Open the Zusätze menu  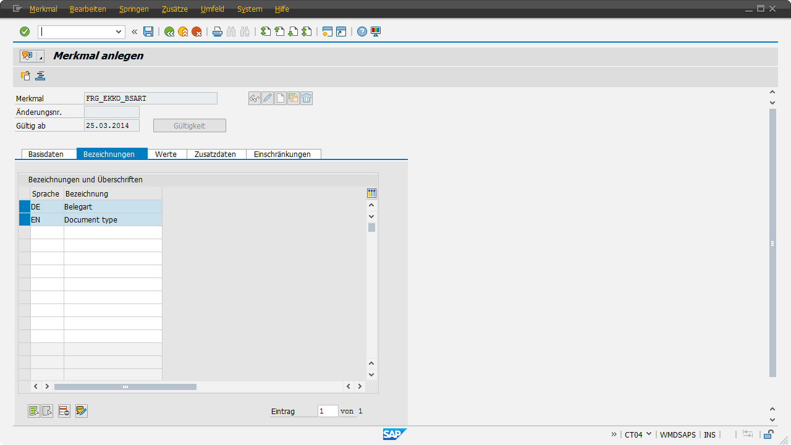coord(174,9)
